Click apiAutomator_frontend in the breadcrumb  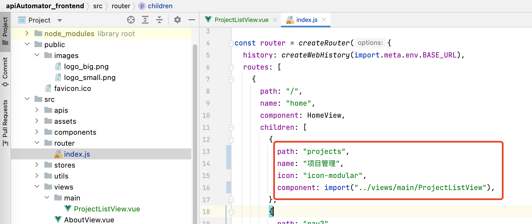[45, 6]
